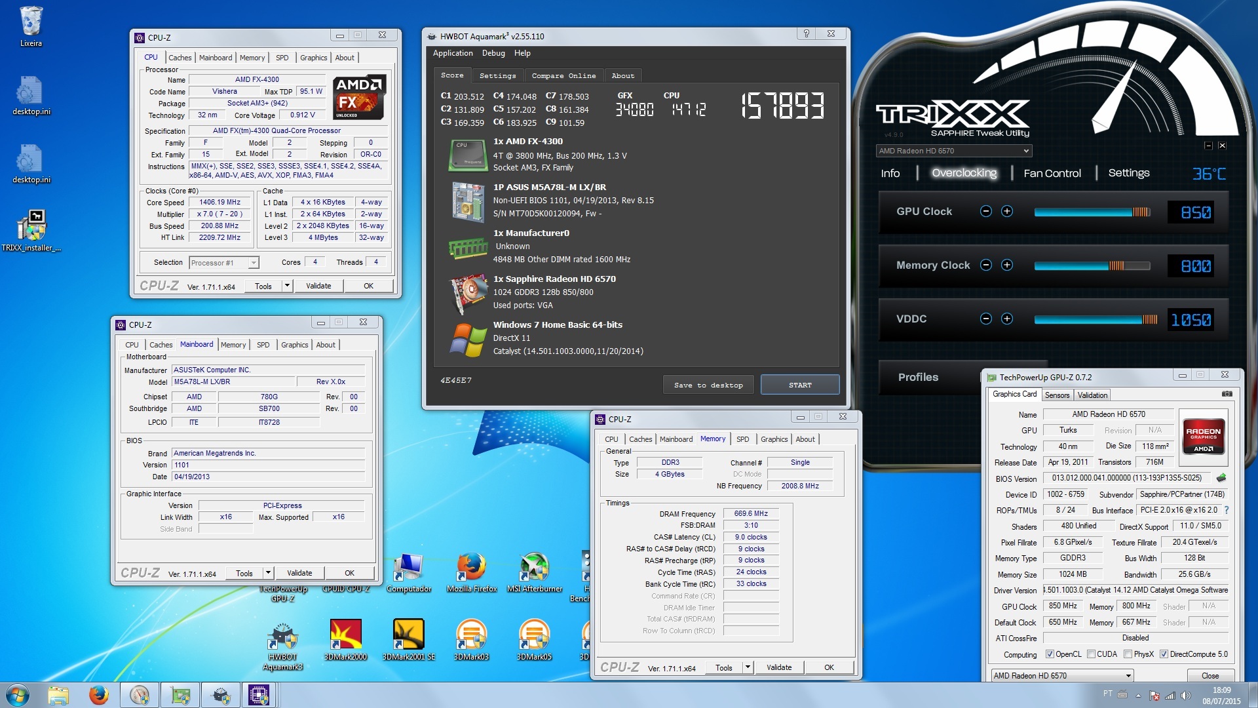The width and height of the screenshot is (1258, 708).
Task: Toggle the OpenCL checkbox in GPU-Z
Action: pyautogui.click(x=1050, y=654)
